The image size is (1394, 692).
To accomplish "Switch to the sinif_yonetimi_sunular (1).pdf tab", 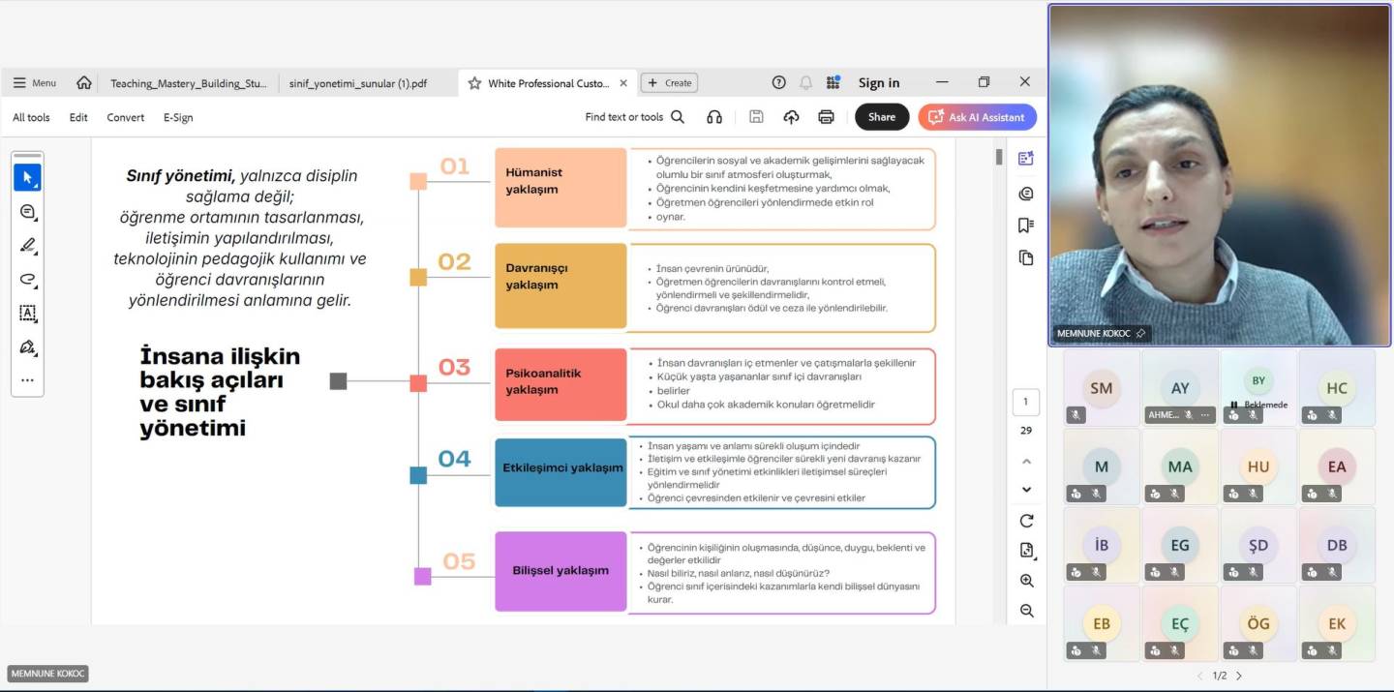I will 357,83.
